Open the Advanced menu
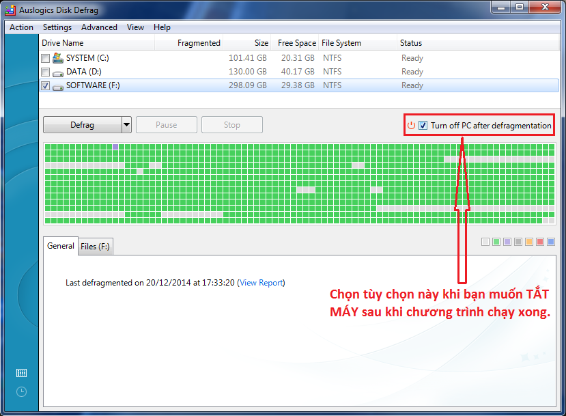The height and width of the screenshot is (416, 566). (x=99, y=27)
